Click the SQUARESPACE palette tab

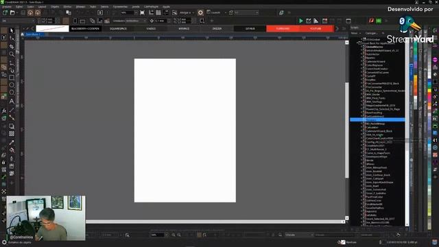pos(118,29)
